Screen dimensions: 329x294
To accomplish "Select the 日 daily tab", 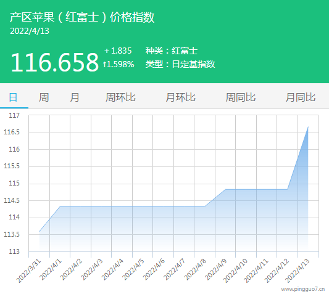I will pyautogui.click(x=13, y=97).
